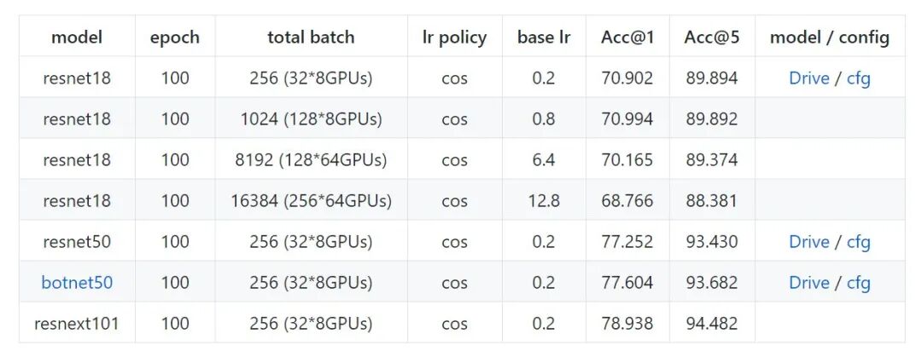
Task: Open the cfg link for resnet50
Action: point(858,242)
